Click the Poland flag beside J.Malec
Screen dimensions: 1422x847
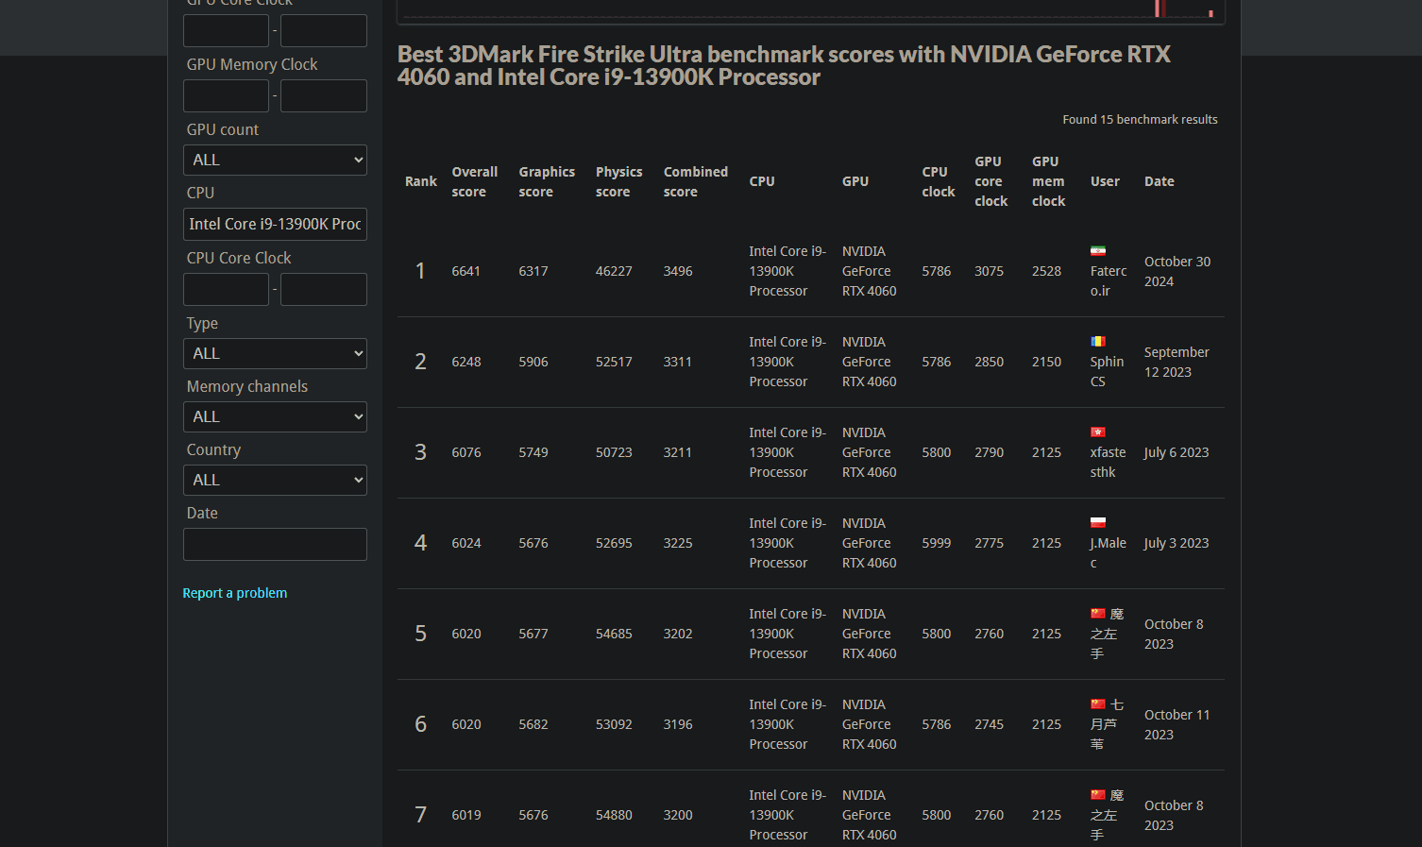tap(1097, 523)
